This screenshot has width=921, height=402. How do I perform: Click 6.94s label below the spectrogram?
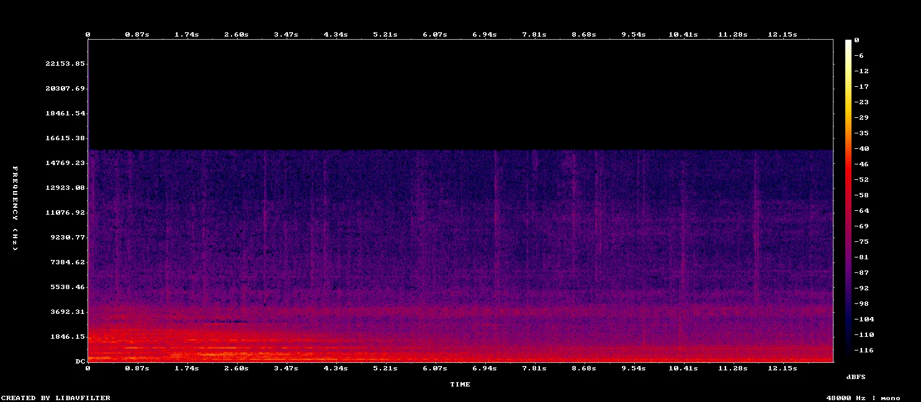click(x=485, y=368)
